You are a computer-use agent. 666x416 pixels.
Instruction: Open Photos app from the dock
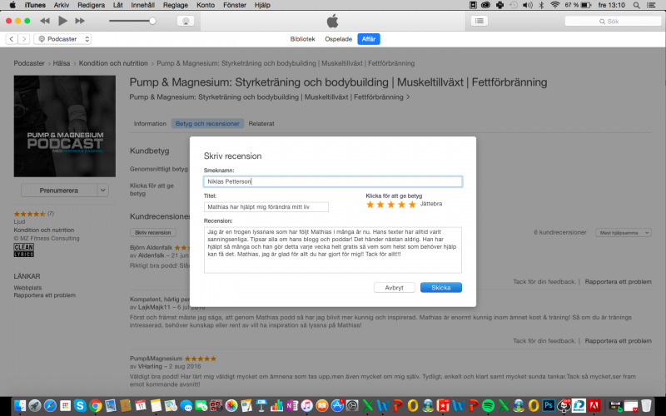click(x=231, y=405)
